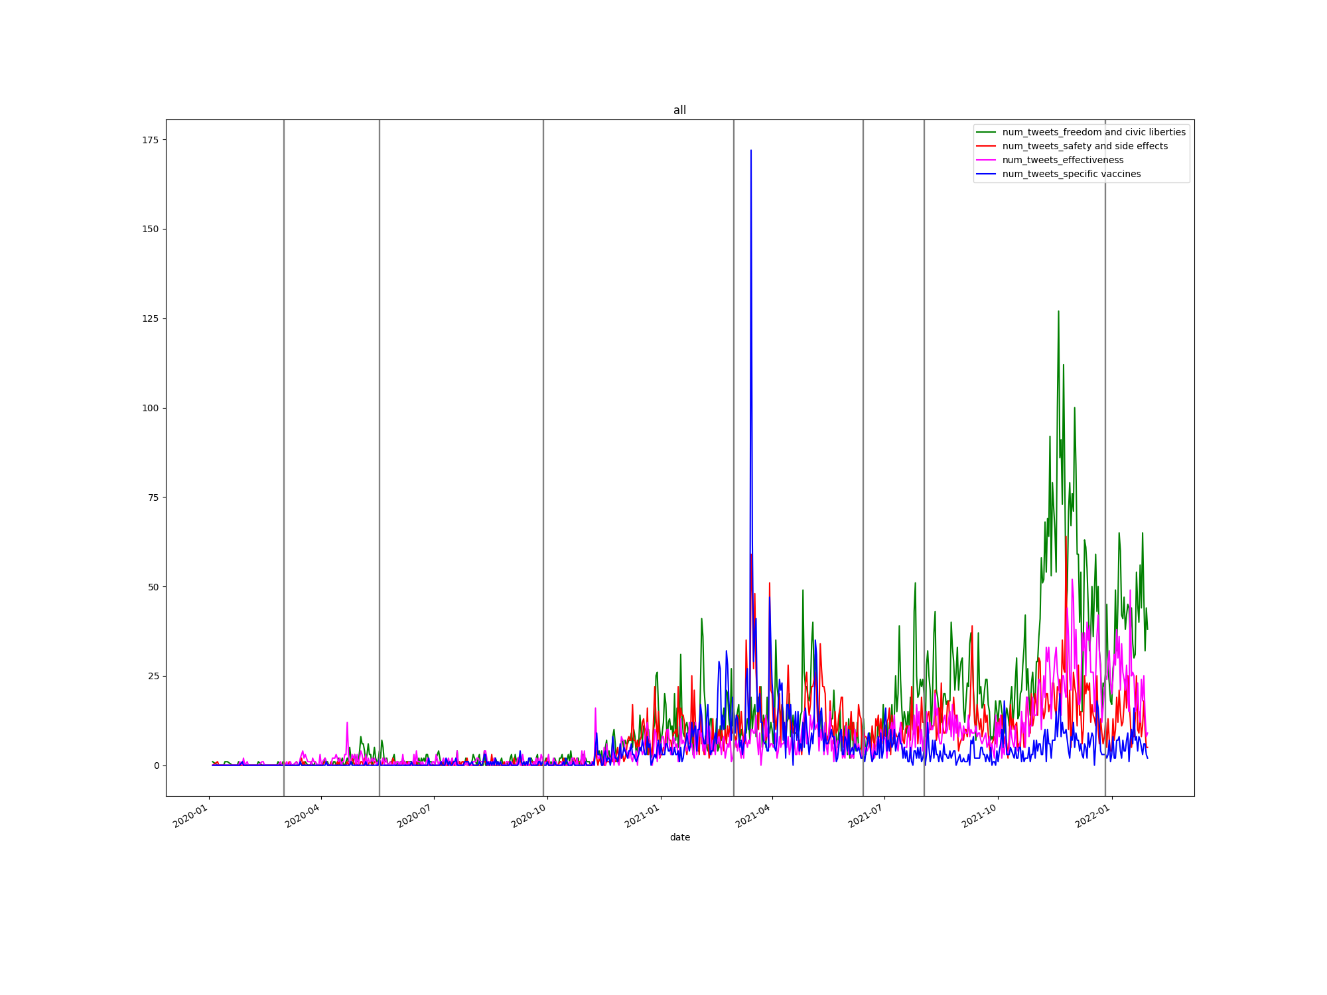Image resolution: width=1327 pixels, height=995 pixels.
Task: Click the leftmost grey vertical line
Action: pos(284,398)
